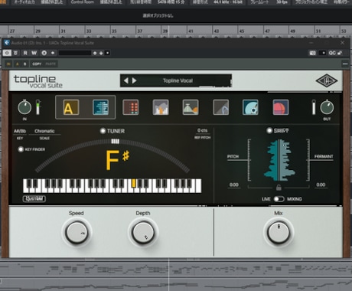
Task: Click the PITCH value 0.00
Action: [234, 185]
